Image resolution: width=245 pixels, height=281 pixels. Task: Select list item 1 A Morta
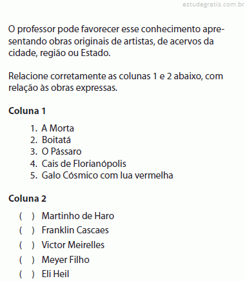pos(52,128)
